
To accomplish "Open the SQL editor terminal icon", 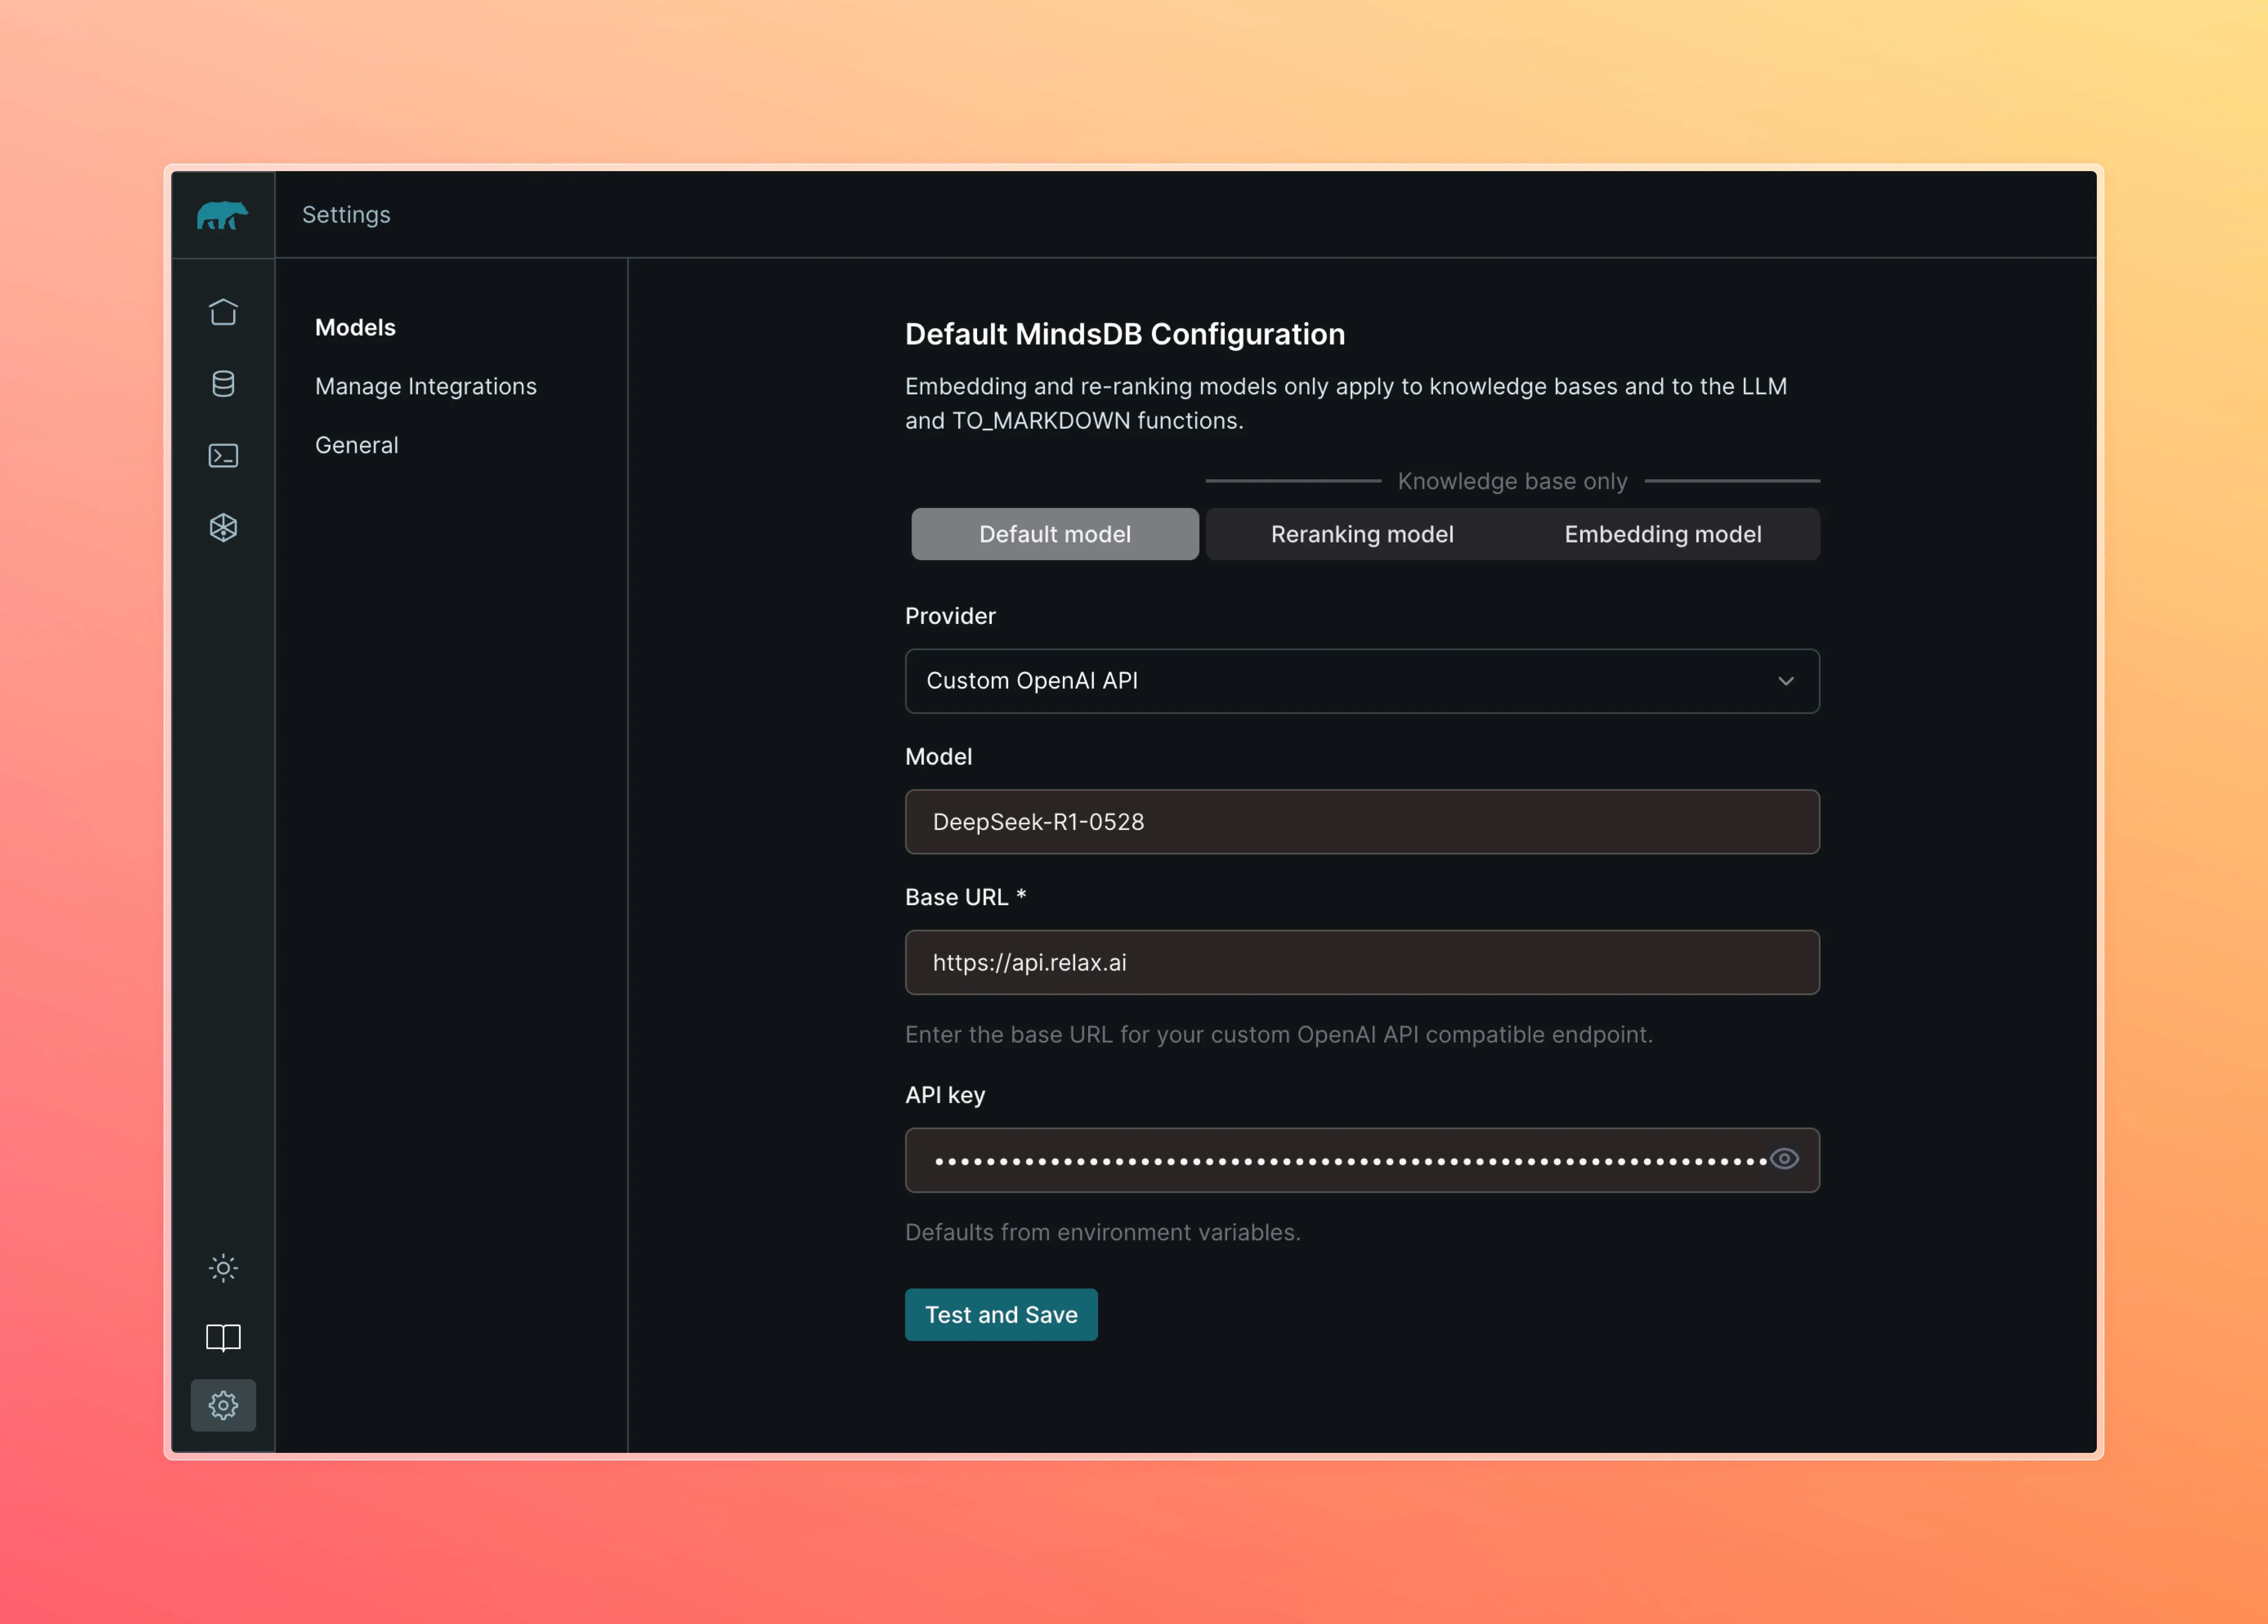I will [223, 456].
